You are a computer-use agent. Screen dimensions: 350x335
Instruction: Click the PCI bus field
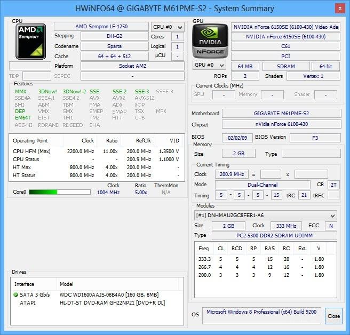285,57
